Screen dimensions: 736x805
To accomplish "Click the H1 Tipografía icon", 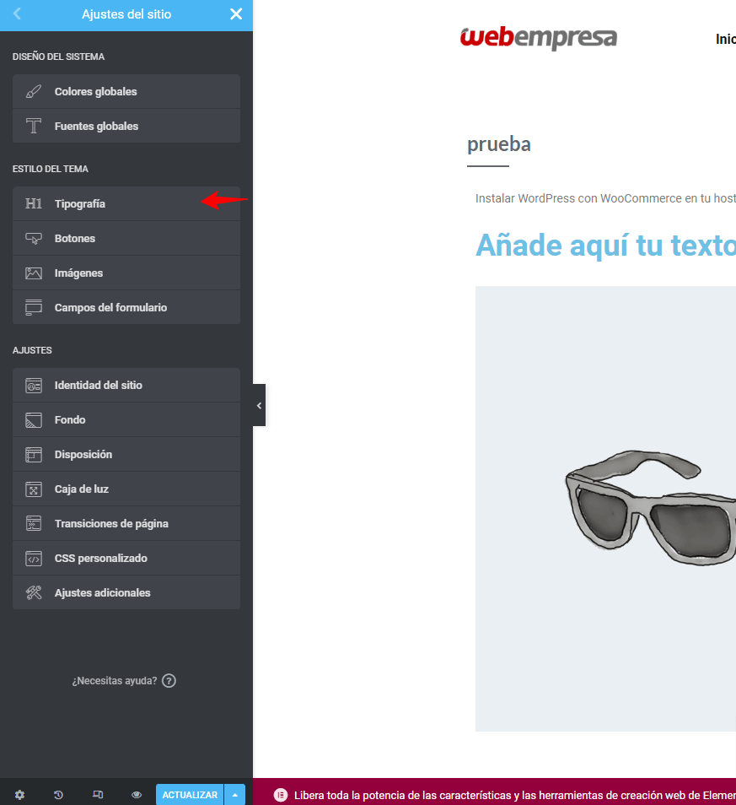I will point(34,204).
